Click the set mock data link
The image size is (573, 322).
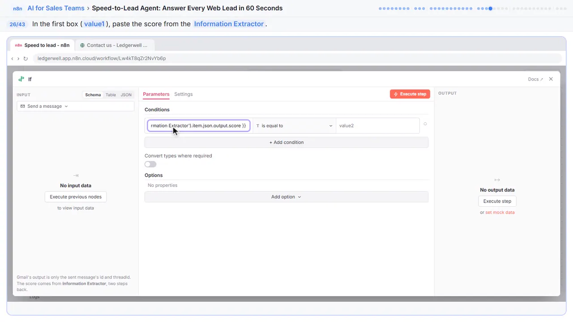coord(500,212)
